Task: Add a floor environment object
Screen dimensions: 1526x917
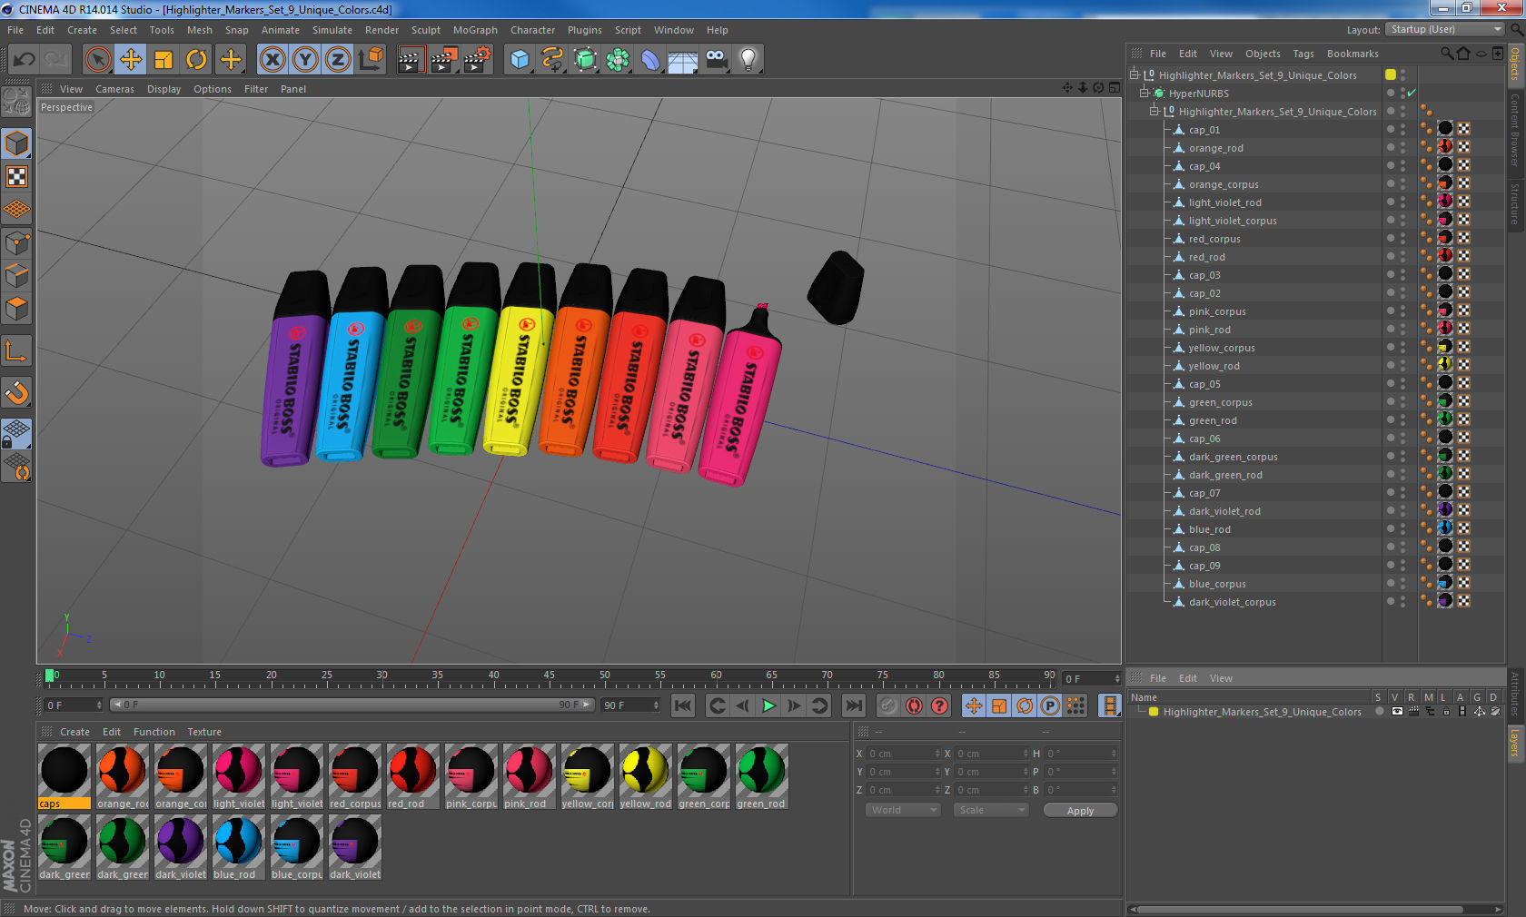Action: (683, 60)
